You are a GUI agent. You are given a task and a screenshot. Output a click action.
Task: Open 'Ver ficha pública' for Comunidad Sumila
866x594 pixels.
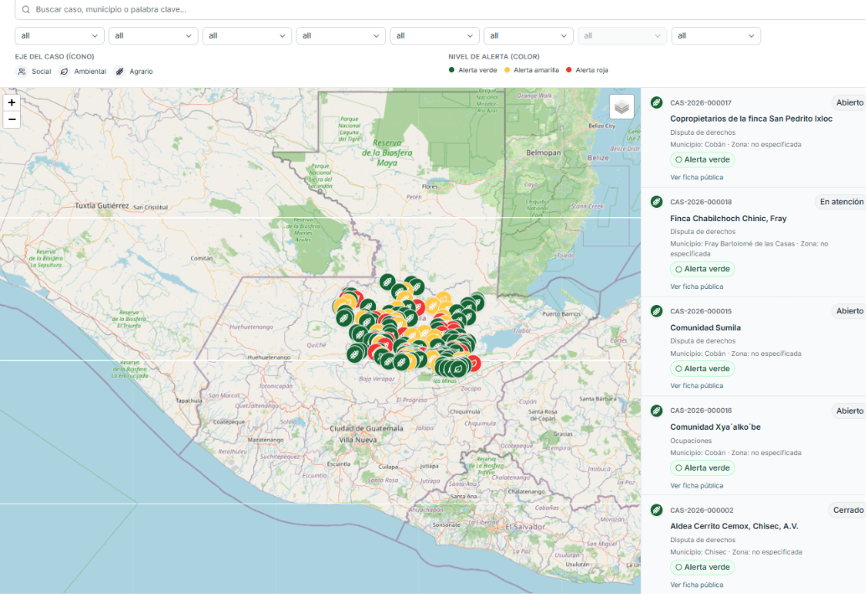point(697,385)
